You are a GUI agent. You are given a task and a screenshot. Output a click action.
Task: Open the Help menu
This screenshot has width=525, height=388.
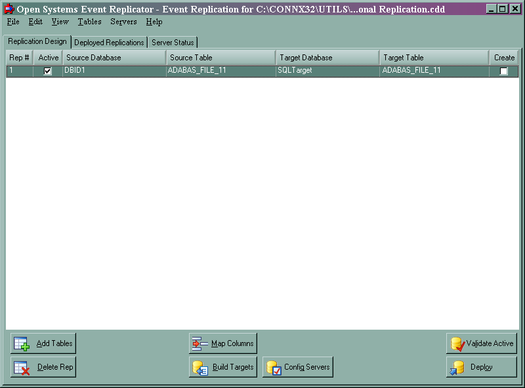154,22
